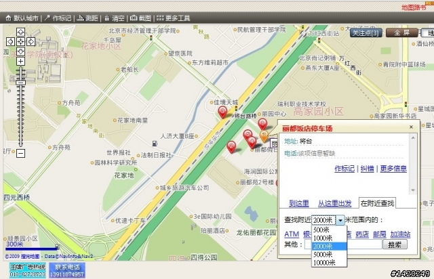Click the 佳境天城 map label

226,102
